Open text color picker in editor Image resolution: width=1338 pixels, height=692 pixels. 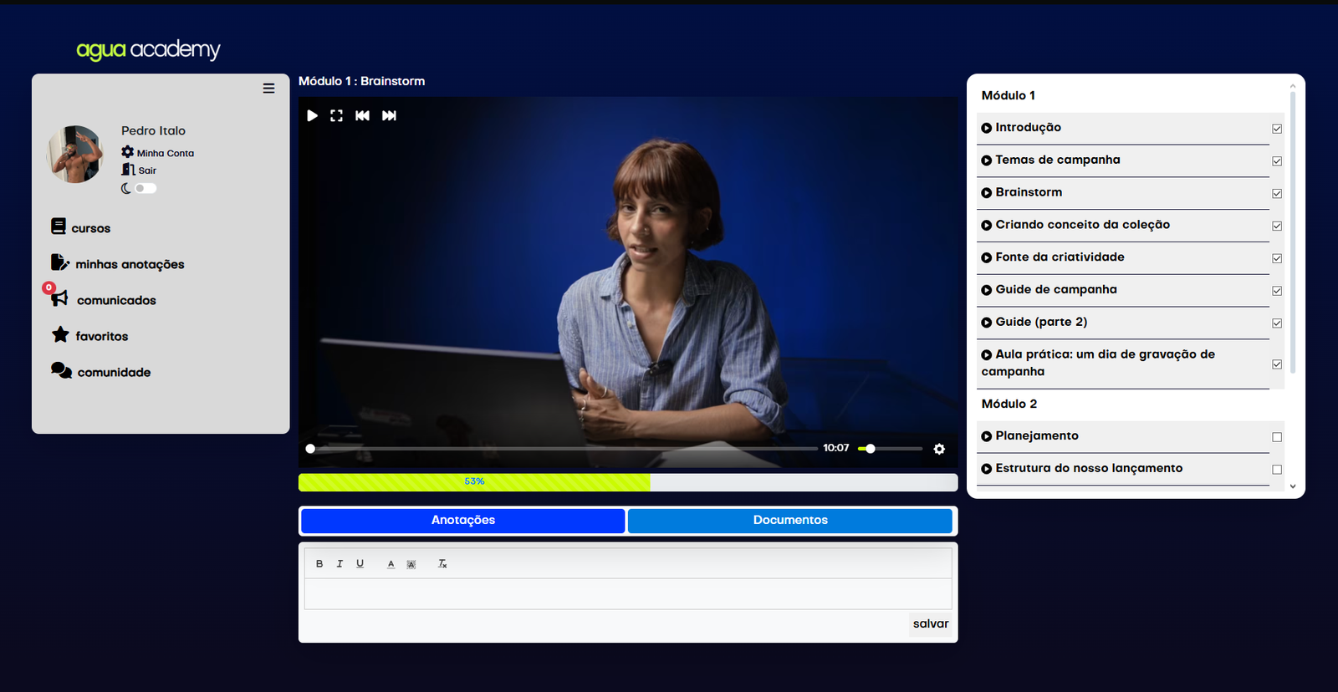pyautogui.click(x=391, y=564)
